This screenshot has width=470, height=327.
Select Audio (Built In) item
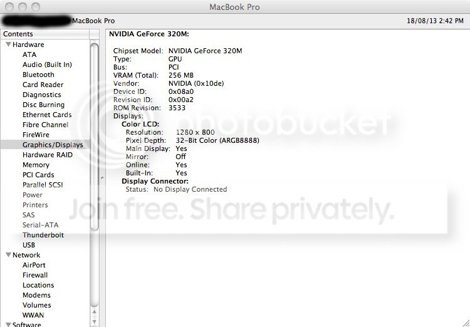[47, 65]
